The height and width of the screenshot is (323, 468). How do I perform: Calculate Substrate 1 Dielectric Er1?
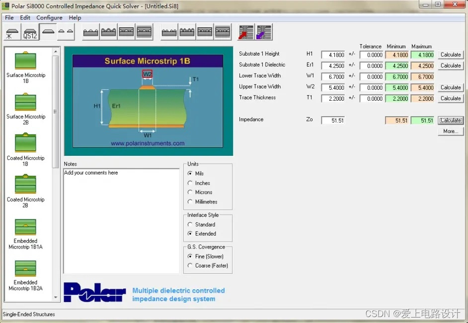click(451, 65)
